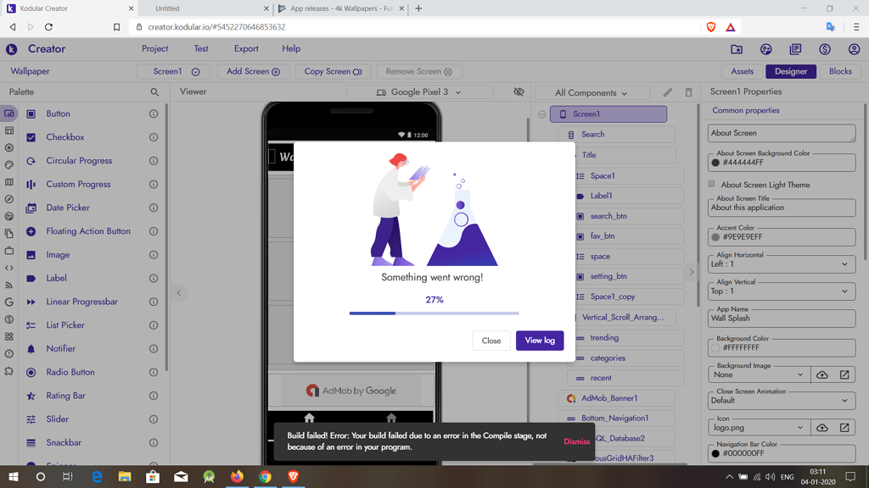Image resolution: width=869 pixels, height=488 pixels.
Task: Open the library icon in header
Action: click(x=795, y=49)
